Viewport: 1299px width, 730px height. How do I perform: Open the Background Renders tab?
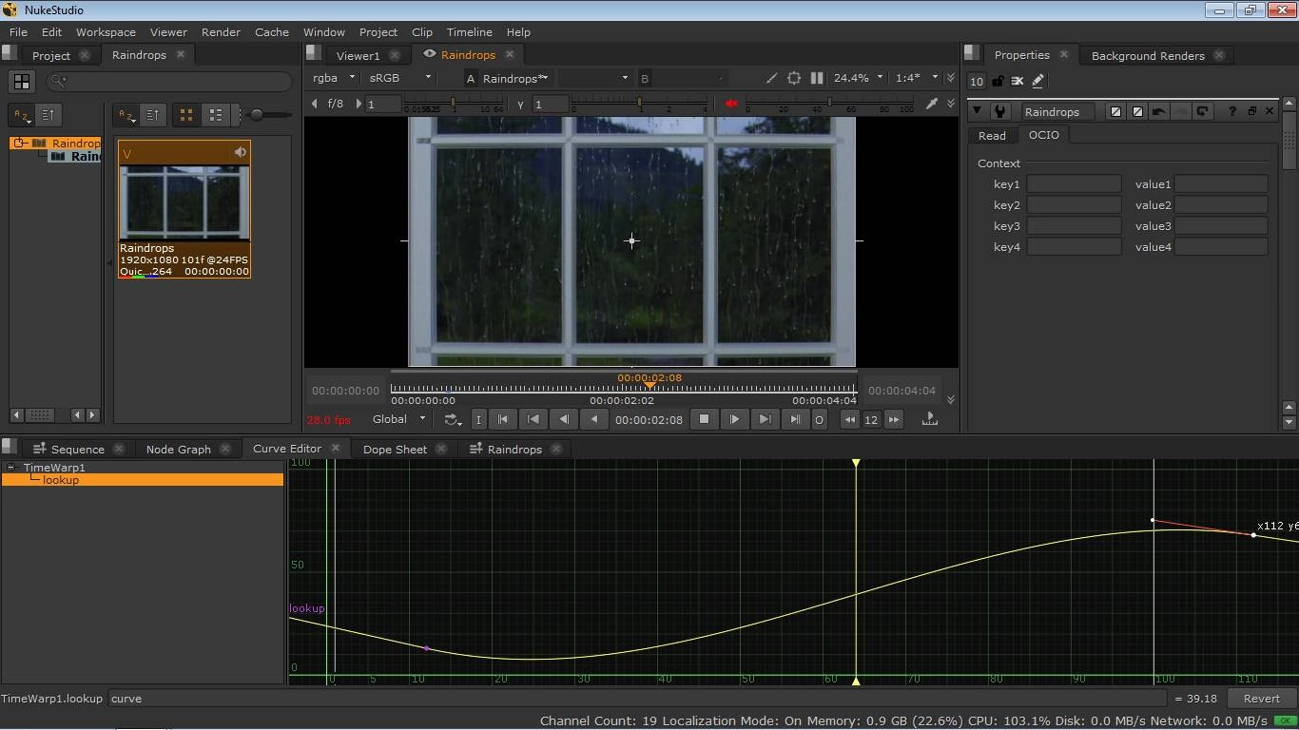click(1148, 55)
